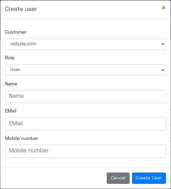171x189 pixels.
Task: Submit with the Create User button
Action: (149, 178)
